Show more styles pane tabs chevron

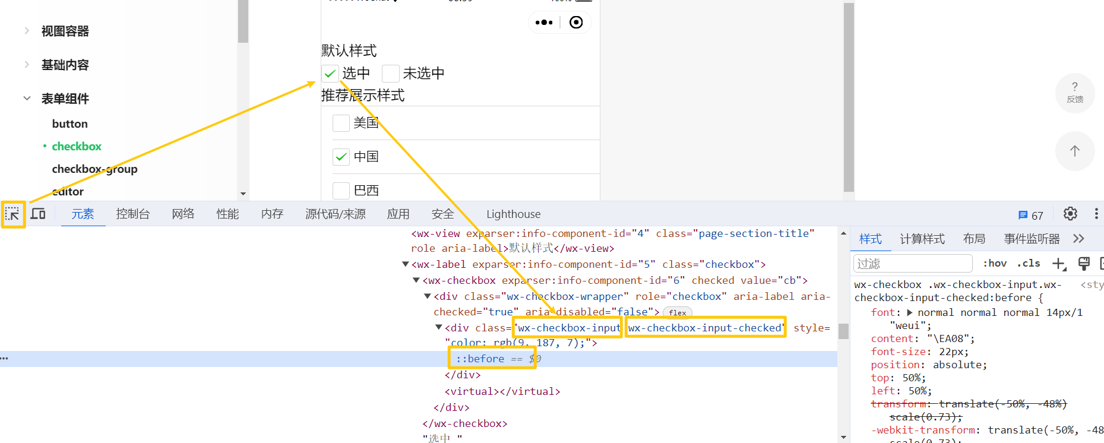[x=1078, y=239]
